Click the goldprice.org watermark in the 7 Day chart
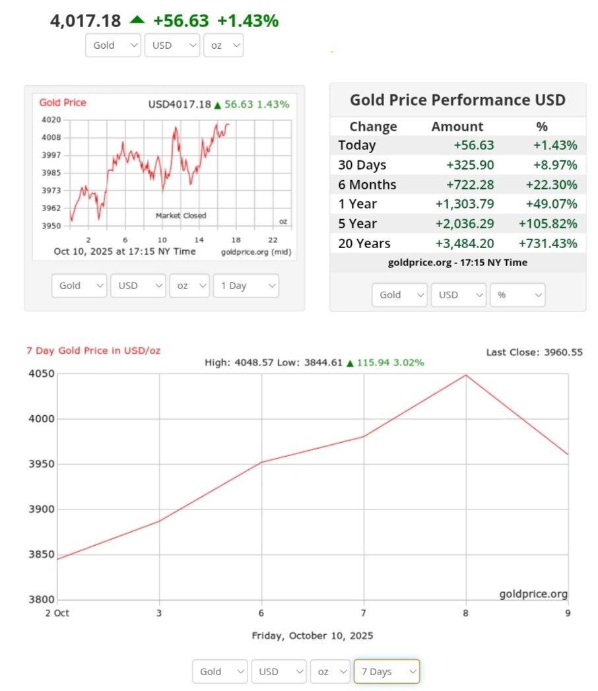The image size is (598, 691). tap(533, 594)
